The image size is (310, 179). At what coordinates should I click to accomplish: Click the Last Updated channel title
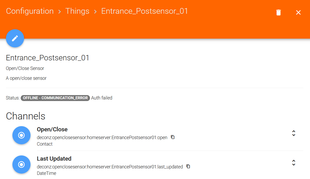point(54,159)
